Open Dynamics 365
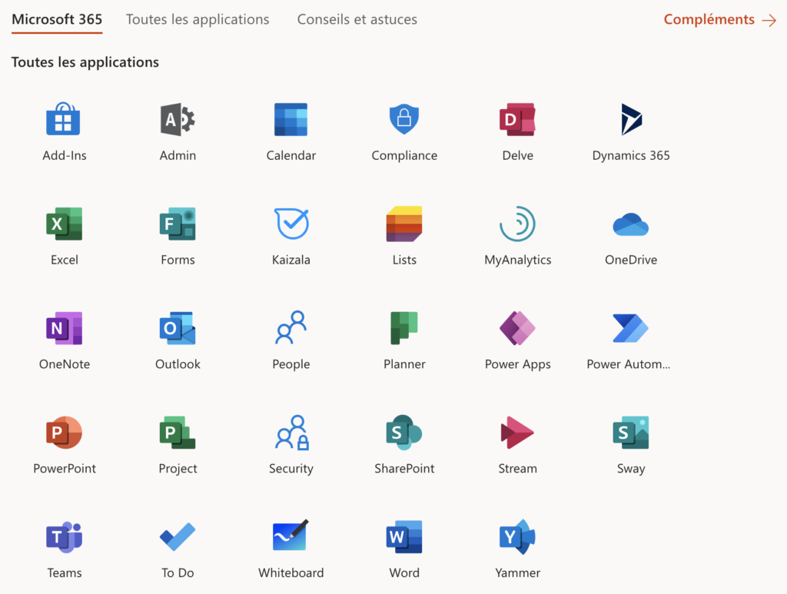787x594 pixels. [630, 119]
